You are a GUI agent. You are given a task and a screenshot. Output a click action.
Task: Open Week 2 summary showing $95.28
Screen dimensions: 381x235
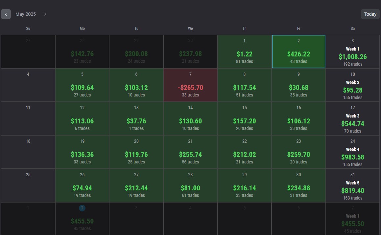click(353, 85)
